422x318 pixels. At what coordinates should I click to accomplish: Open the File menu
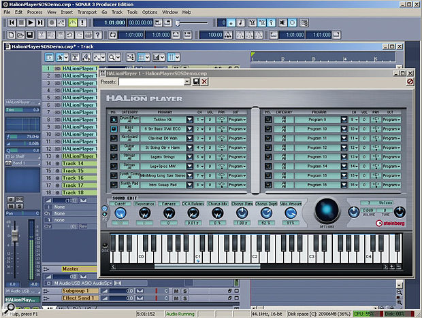tap(7, 12)
